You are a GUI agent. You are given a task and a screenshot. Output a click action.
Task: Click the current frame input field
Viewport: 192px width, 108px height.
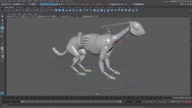click(x=167, y=98)
